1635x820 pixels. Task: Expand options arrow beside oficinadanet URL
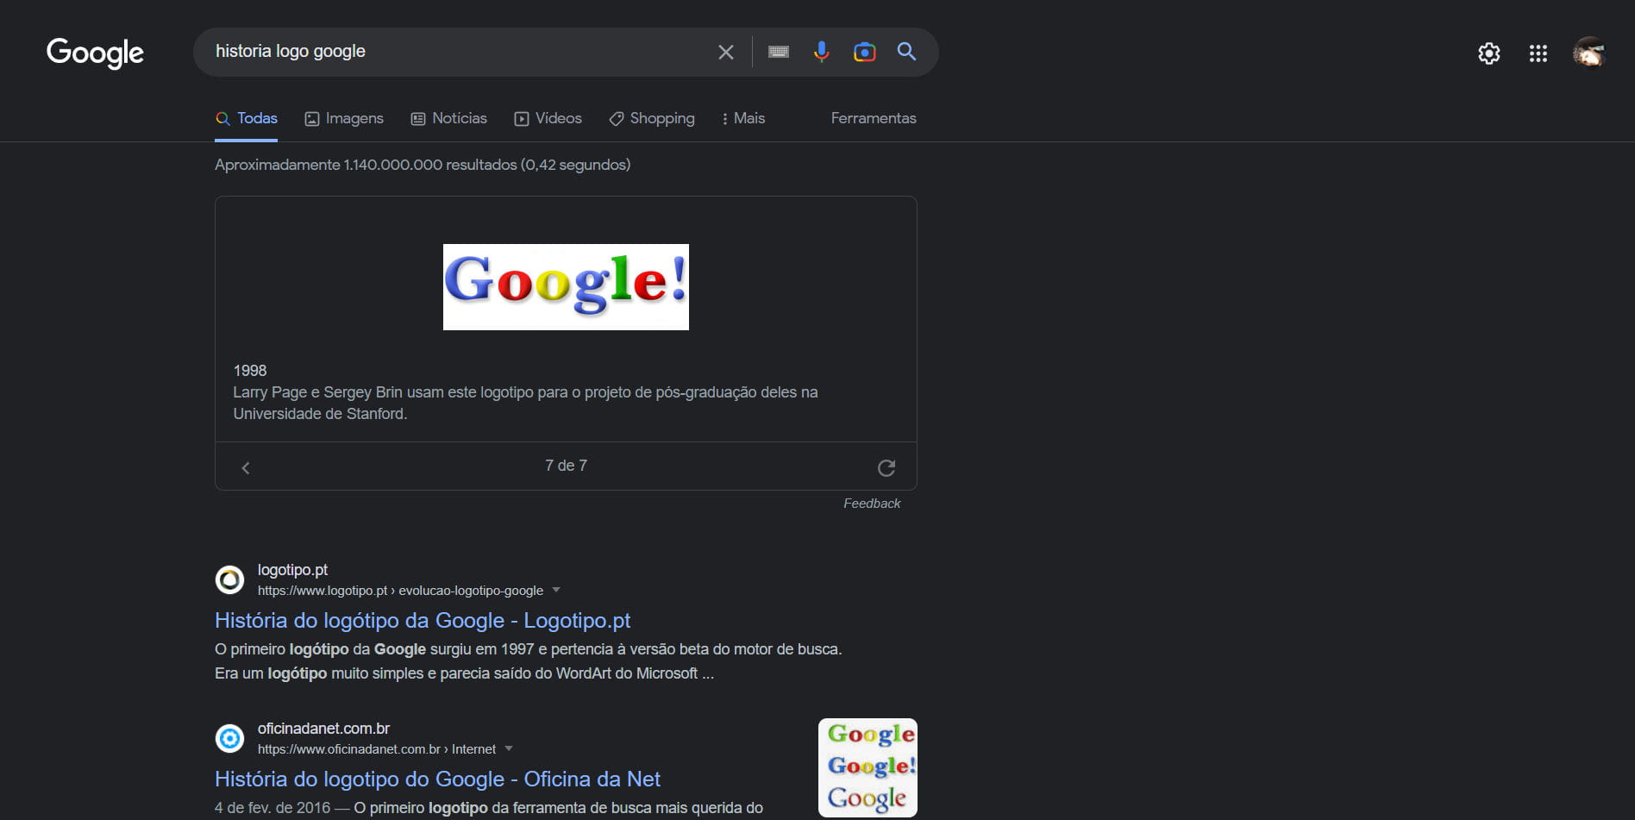509,749
